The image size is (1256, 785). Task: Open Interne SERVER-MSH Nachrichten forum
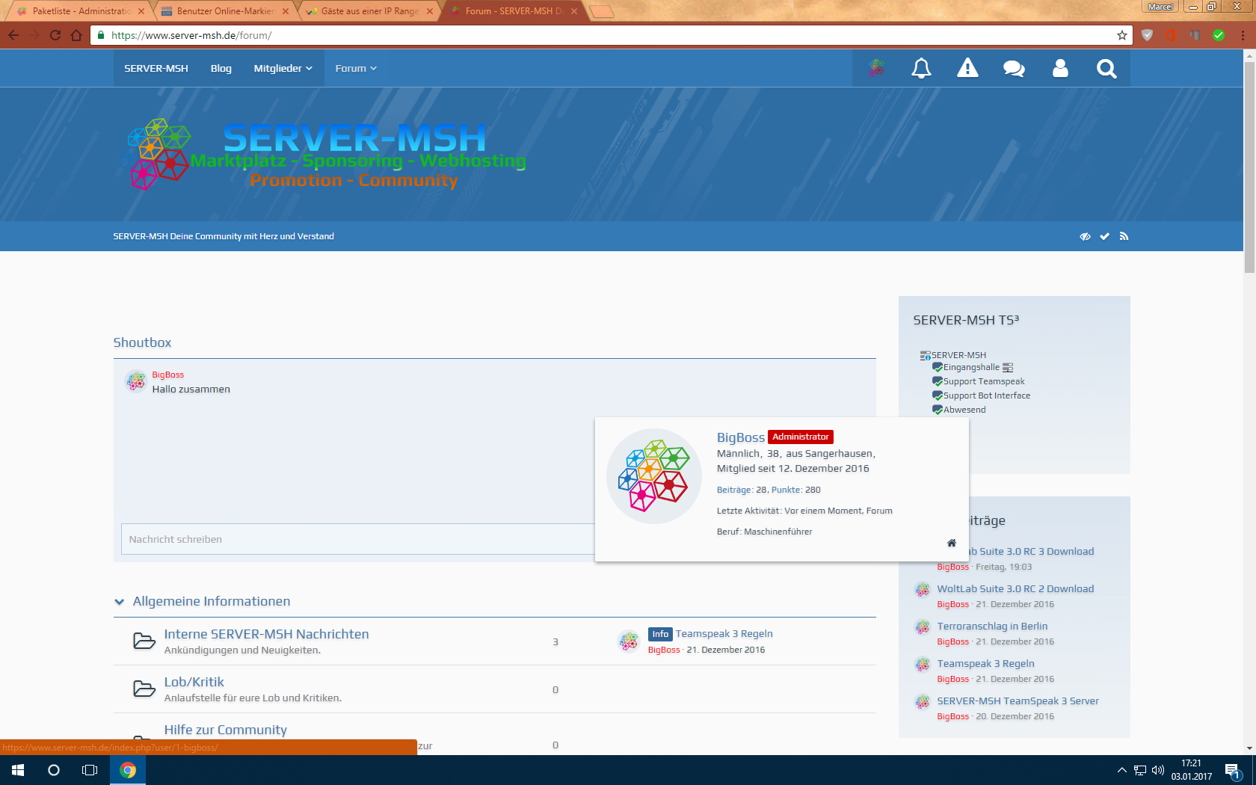[x=266, y=634]
